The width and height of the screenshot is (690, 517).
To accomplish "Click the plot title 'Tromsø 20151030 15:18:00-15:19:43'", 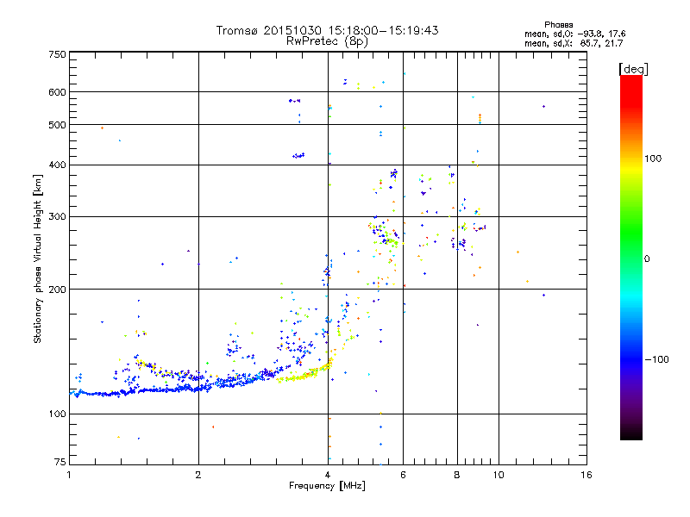I will click(x=327, y=30).
